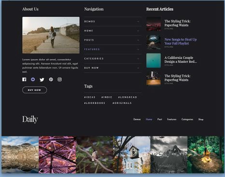
Task: Open the forest person in yellow photo
Action: tap(206, 155)
